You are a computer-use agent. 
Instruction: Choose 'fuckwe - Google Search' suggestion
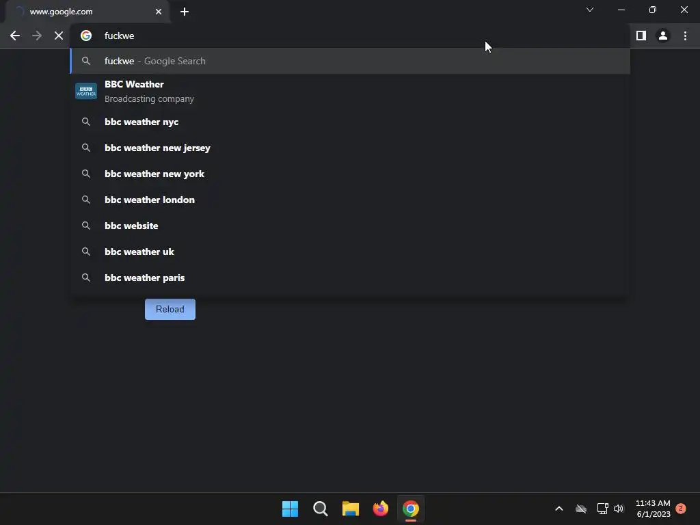pyautogui.click(x=351, y=61)
